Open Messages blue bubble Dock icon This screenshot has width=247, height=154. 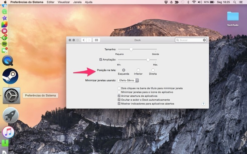click(x=5, y=6)
